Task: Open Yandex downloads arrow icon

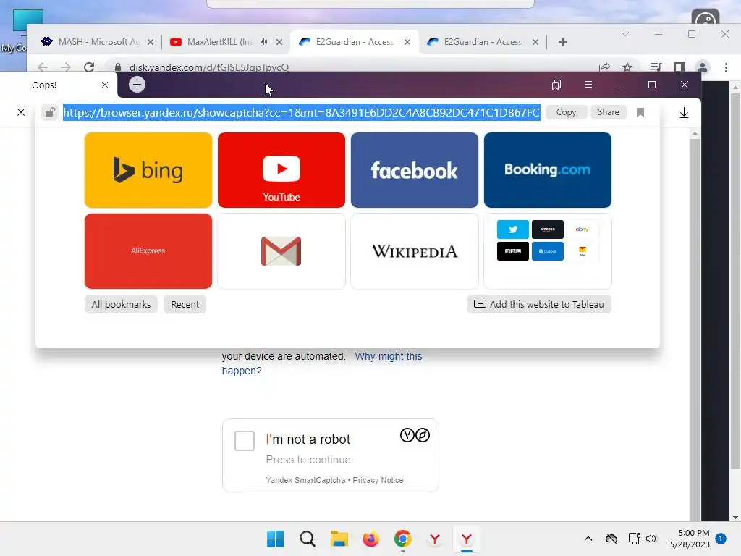Action: point(684,112)
